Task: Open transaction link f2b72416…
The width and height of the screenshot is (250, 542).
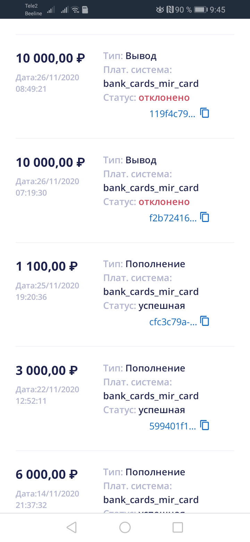Action: coord(173,218)
